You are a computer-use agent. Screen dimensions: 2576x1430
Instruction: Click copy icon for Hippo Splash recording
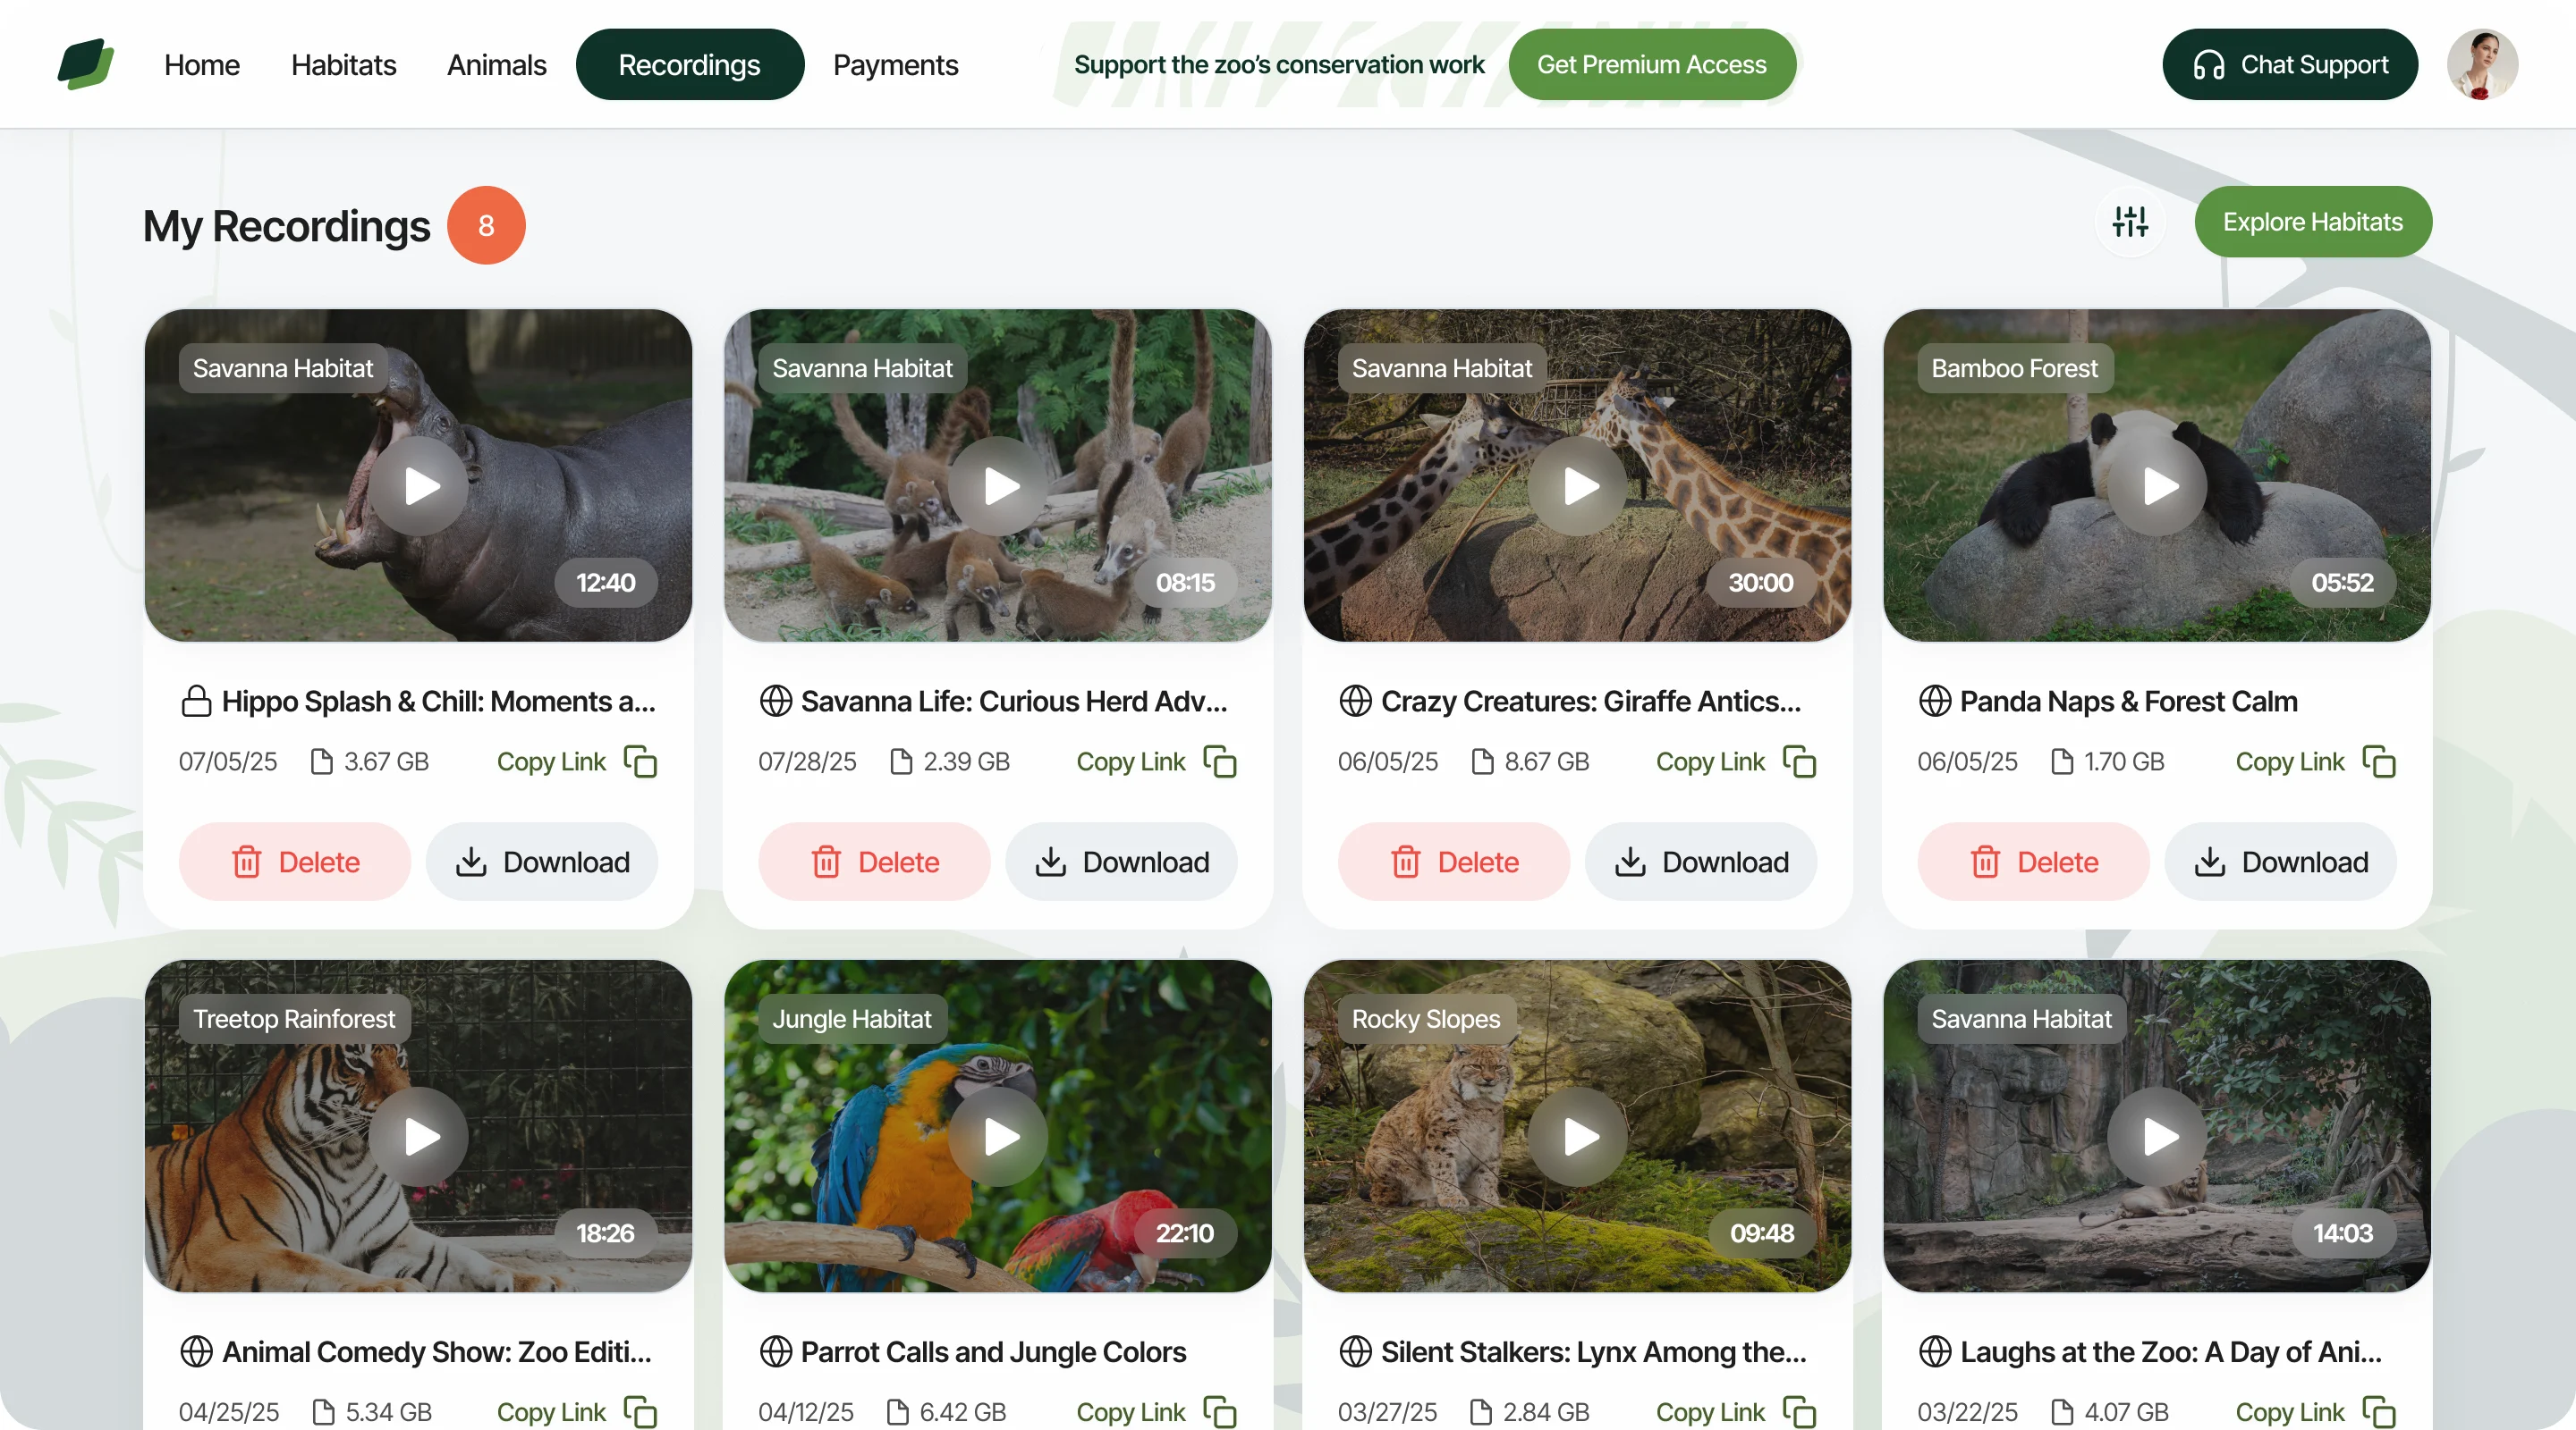click(640, 761)
